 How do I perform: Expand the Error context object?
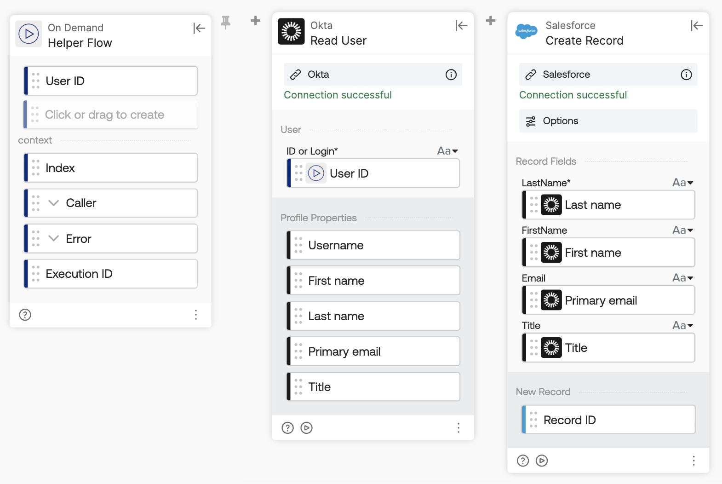54,238
